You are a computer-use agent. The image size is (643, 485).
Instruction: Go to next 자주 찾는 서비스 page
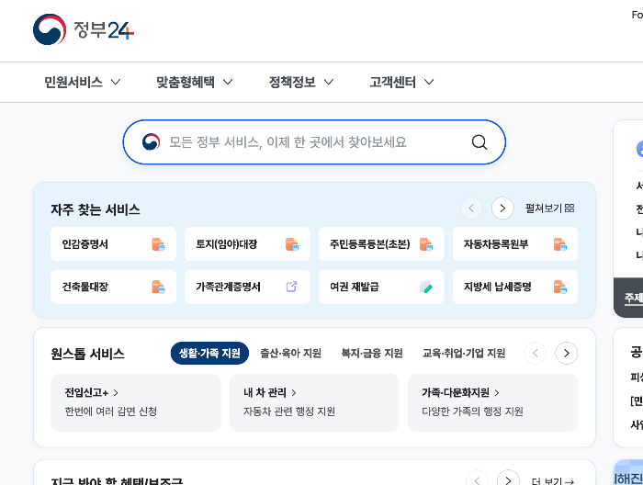(x=502, y=209)
